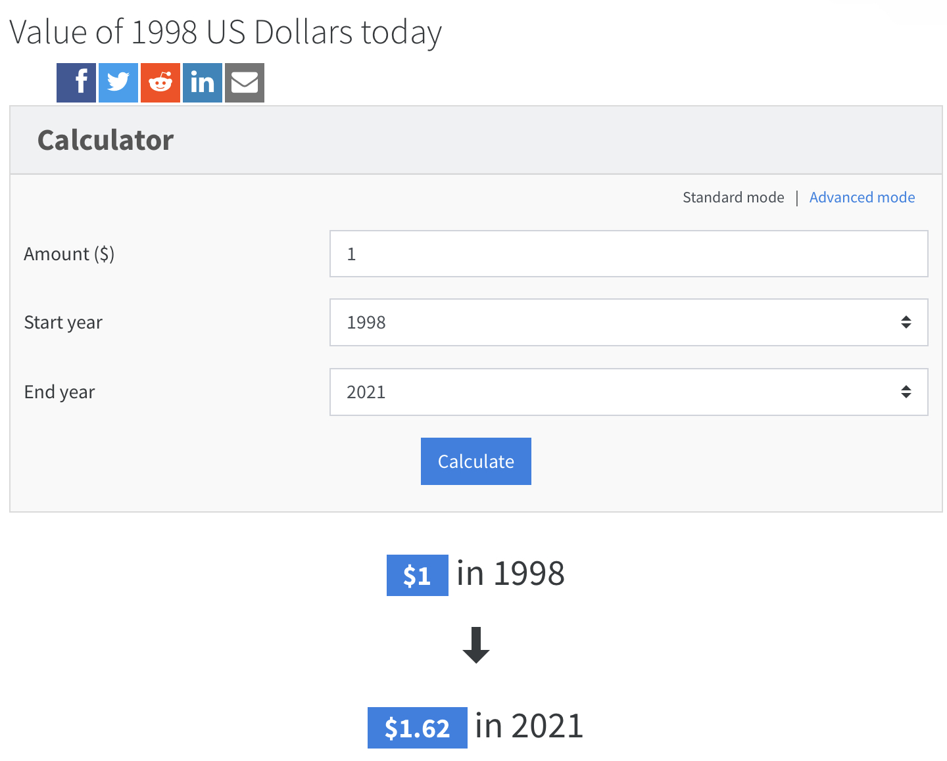Click the Calculator panel heading
The height and width of the screenshot is (761, 947).
point(106,140)
